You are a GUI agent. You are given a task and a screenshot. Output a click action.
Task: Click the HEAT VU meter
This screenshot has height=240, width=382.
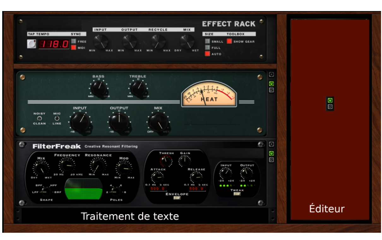pyautogui.click(x=209, y=93)
